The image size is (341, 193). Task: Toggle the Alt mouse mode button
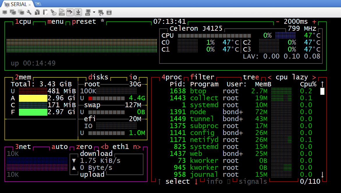70,12
